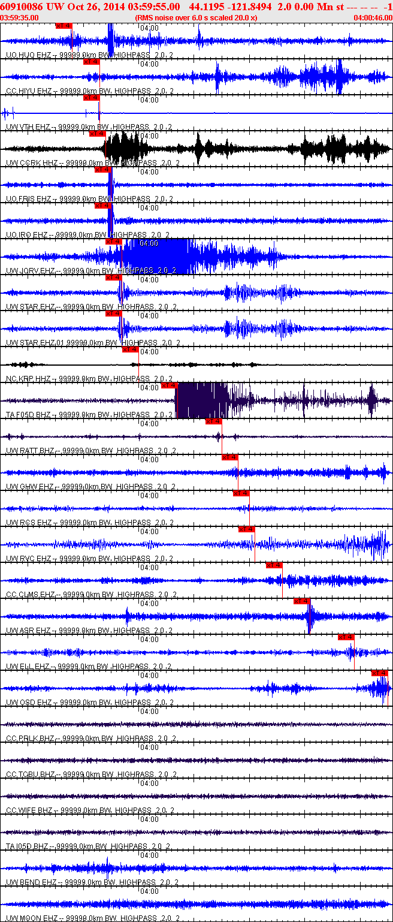393x922 pixels.
Task: Click the RMS noise scaling note
Action: tap(196, 18)
